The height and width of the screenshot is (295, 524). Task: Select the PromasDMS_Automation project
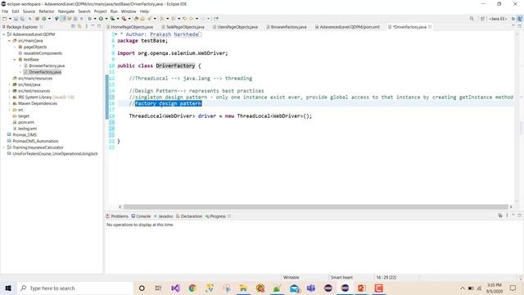pyautogui.click(x=35, y=141)
